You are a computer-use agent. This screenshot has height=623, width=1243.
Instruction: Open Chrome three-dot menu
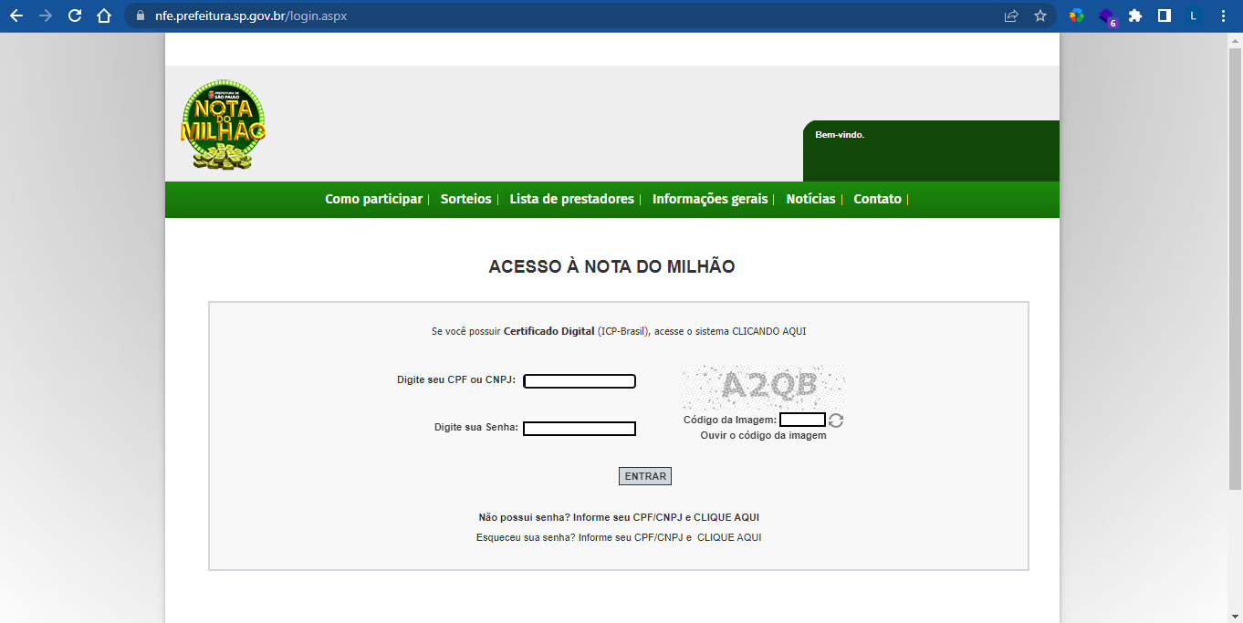click(1223, 16)
